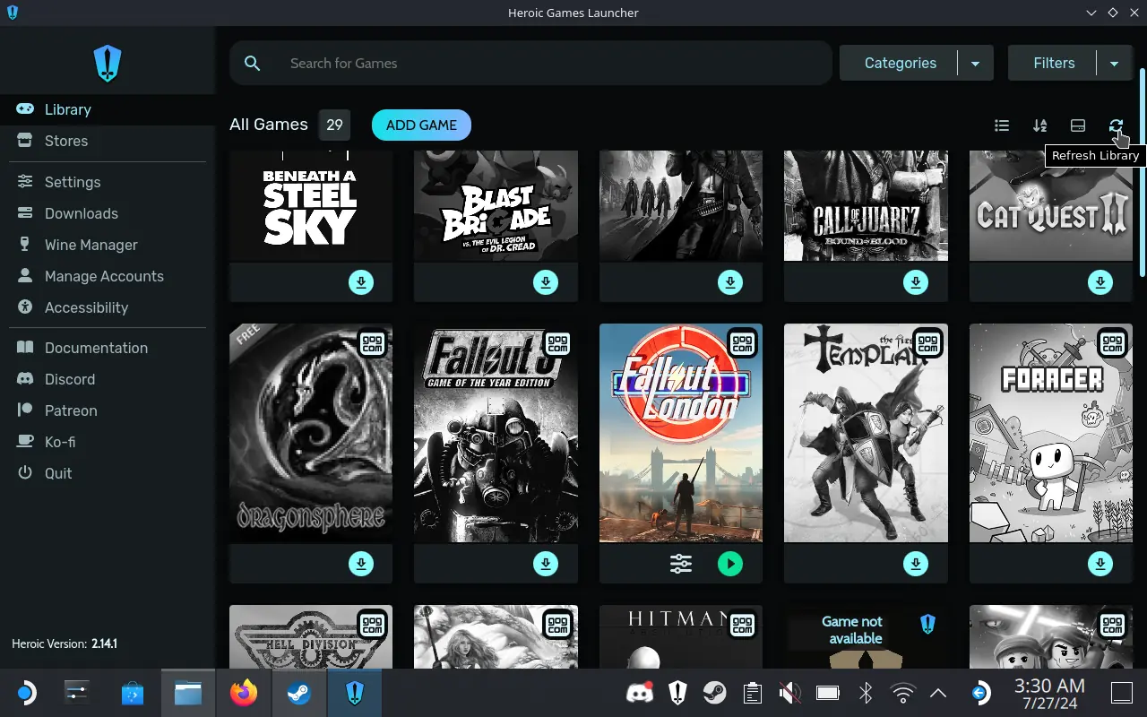Toggle the card layout view icon

click(1078, 125)
